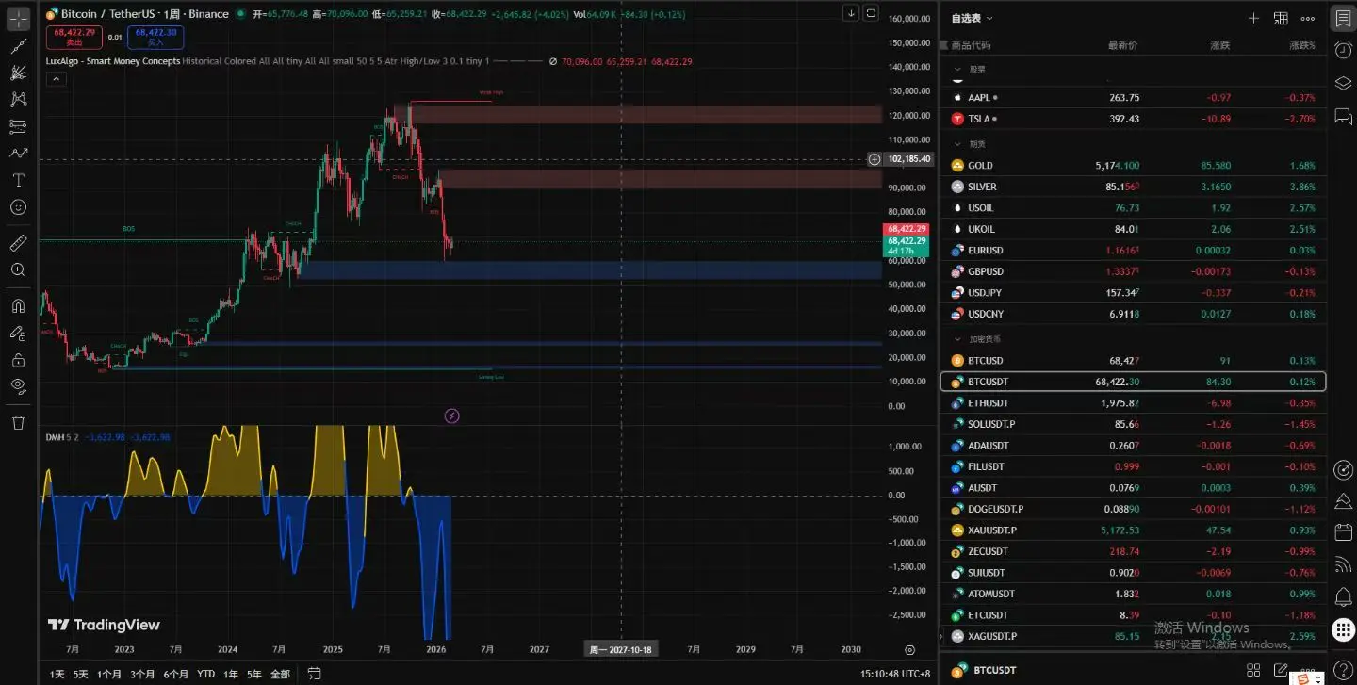
Task: Select GOLD in the watchlist
Action: (1134, 165)
